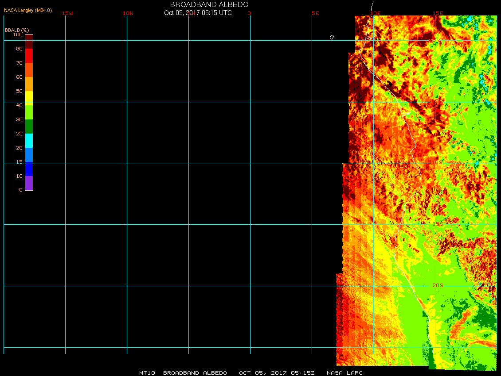Click the legend value "60"
The width and height of the screenshot is (501, 376).
[20, 77]
